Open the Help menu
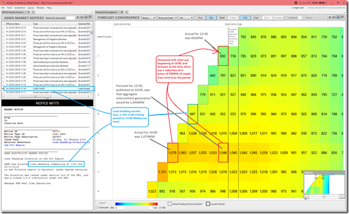This screenshot has height=214, width=349. 49,8
